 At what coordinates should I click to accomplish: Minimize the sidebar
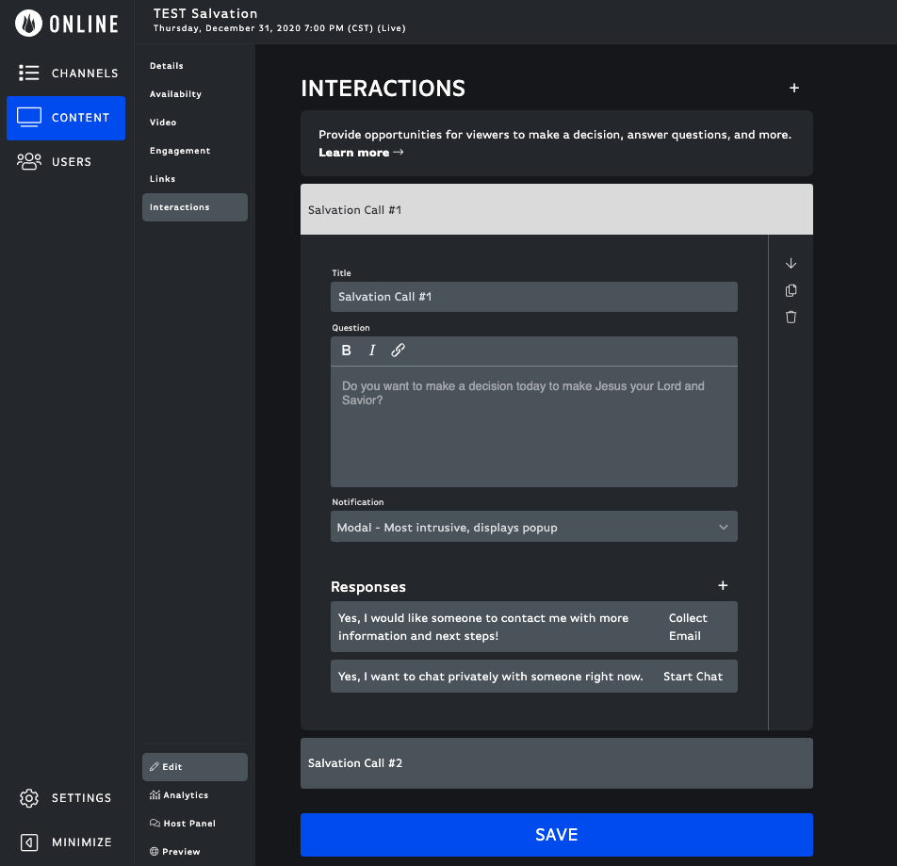coord(66,842)
